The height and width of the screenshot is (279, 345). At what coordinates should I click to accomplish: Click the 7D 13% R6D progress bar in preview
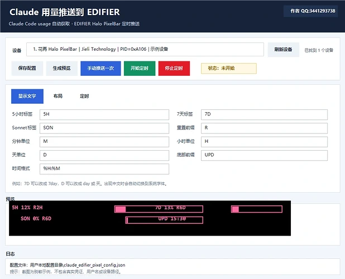pyautogui.click(x=159, y=209)
